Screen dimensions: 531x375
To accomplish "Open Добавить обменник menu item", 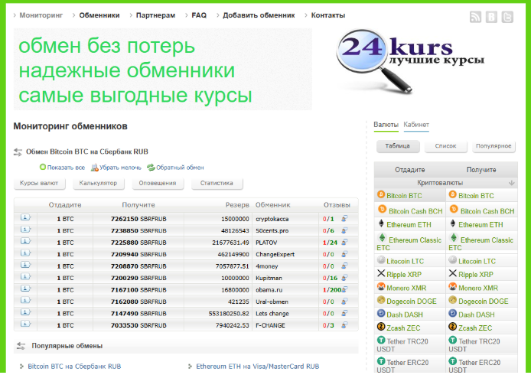I will [259, 15].
